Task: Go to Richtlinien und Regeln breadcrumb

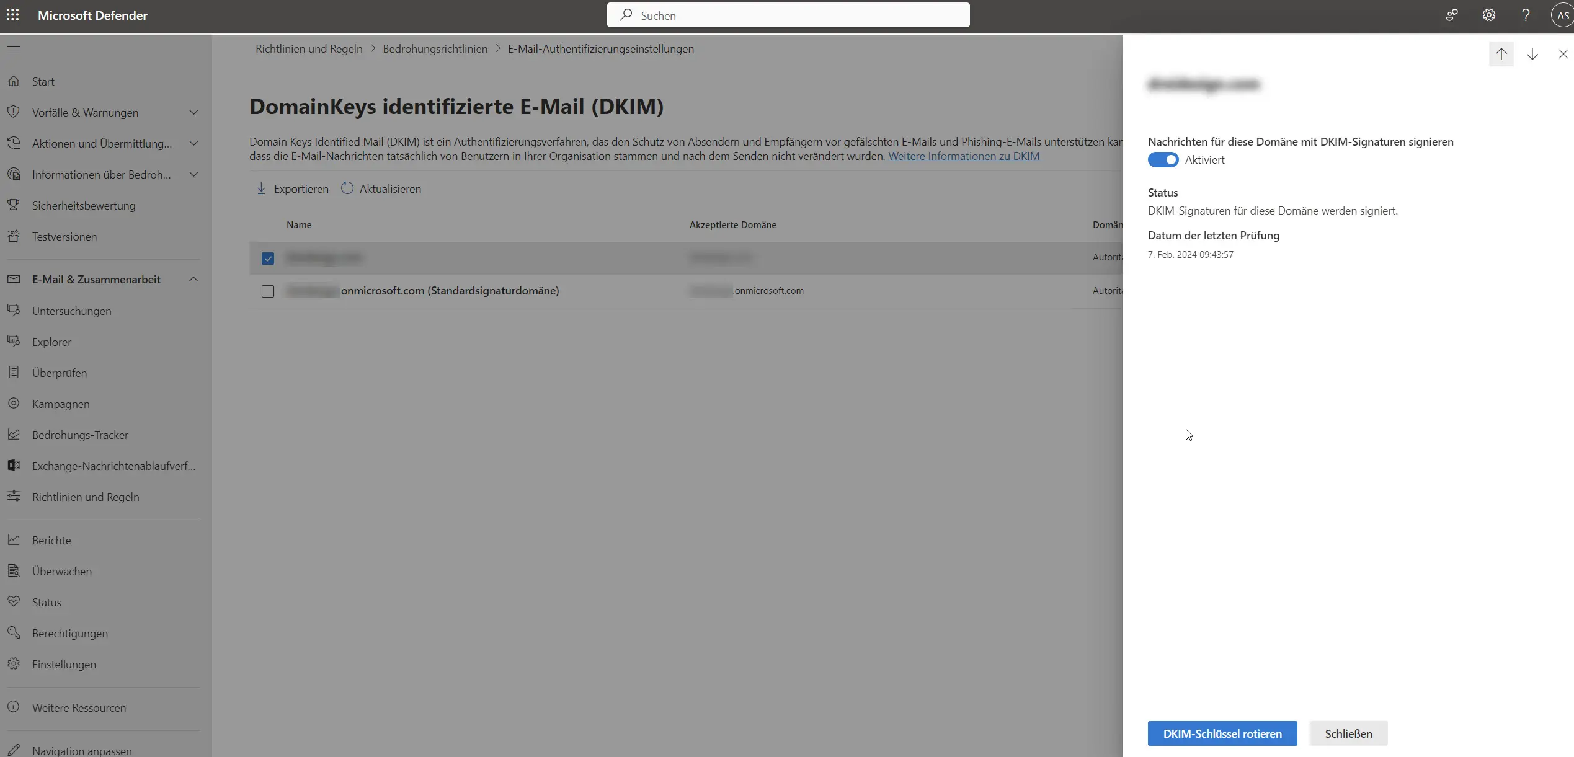Action: [x=309, y=48]
